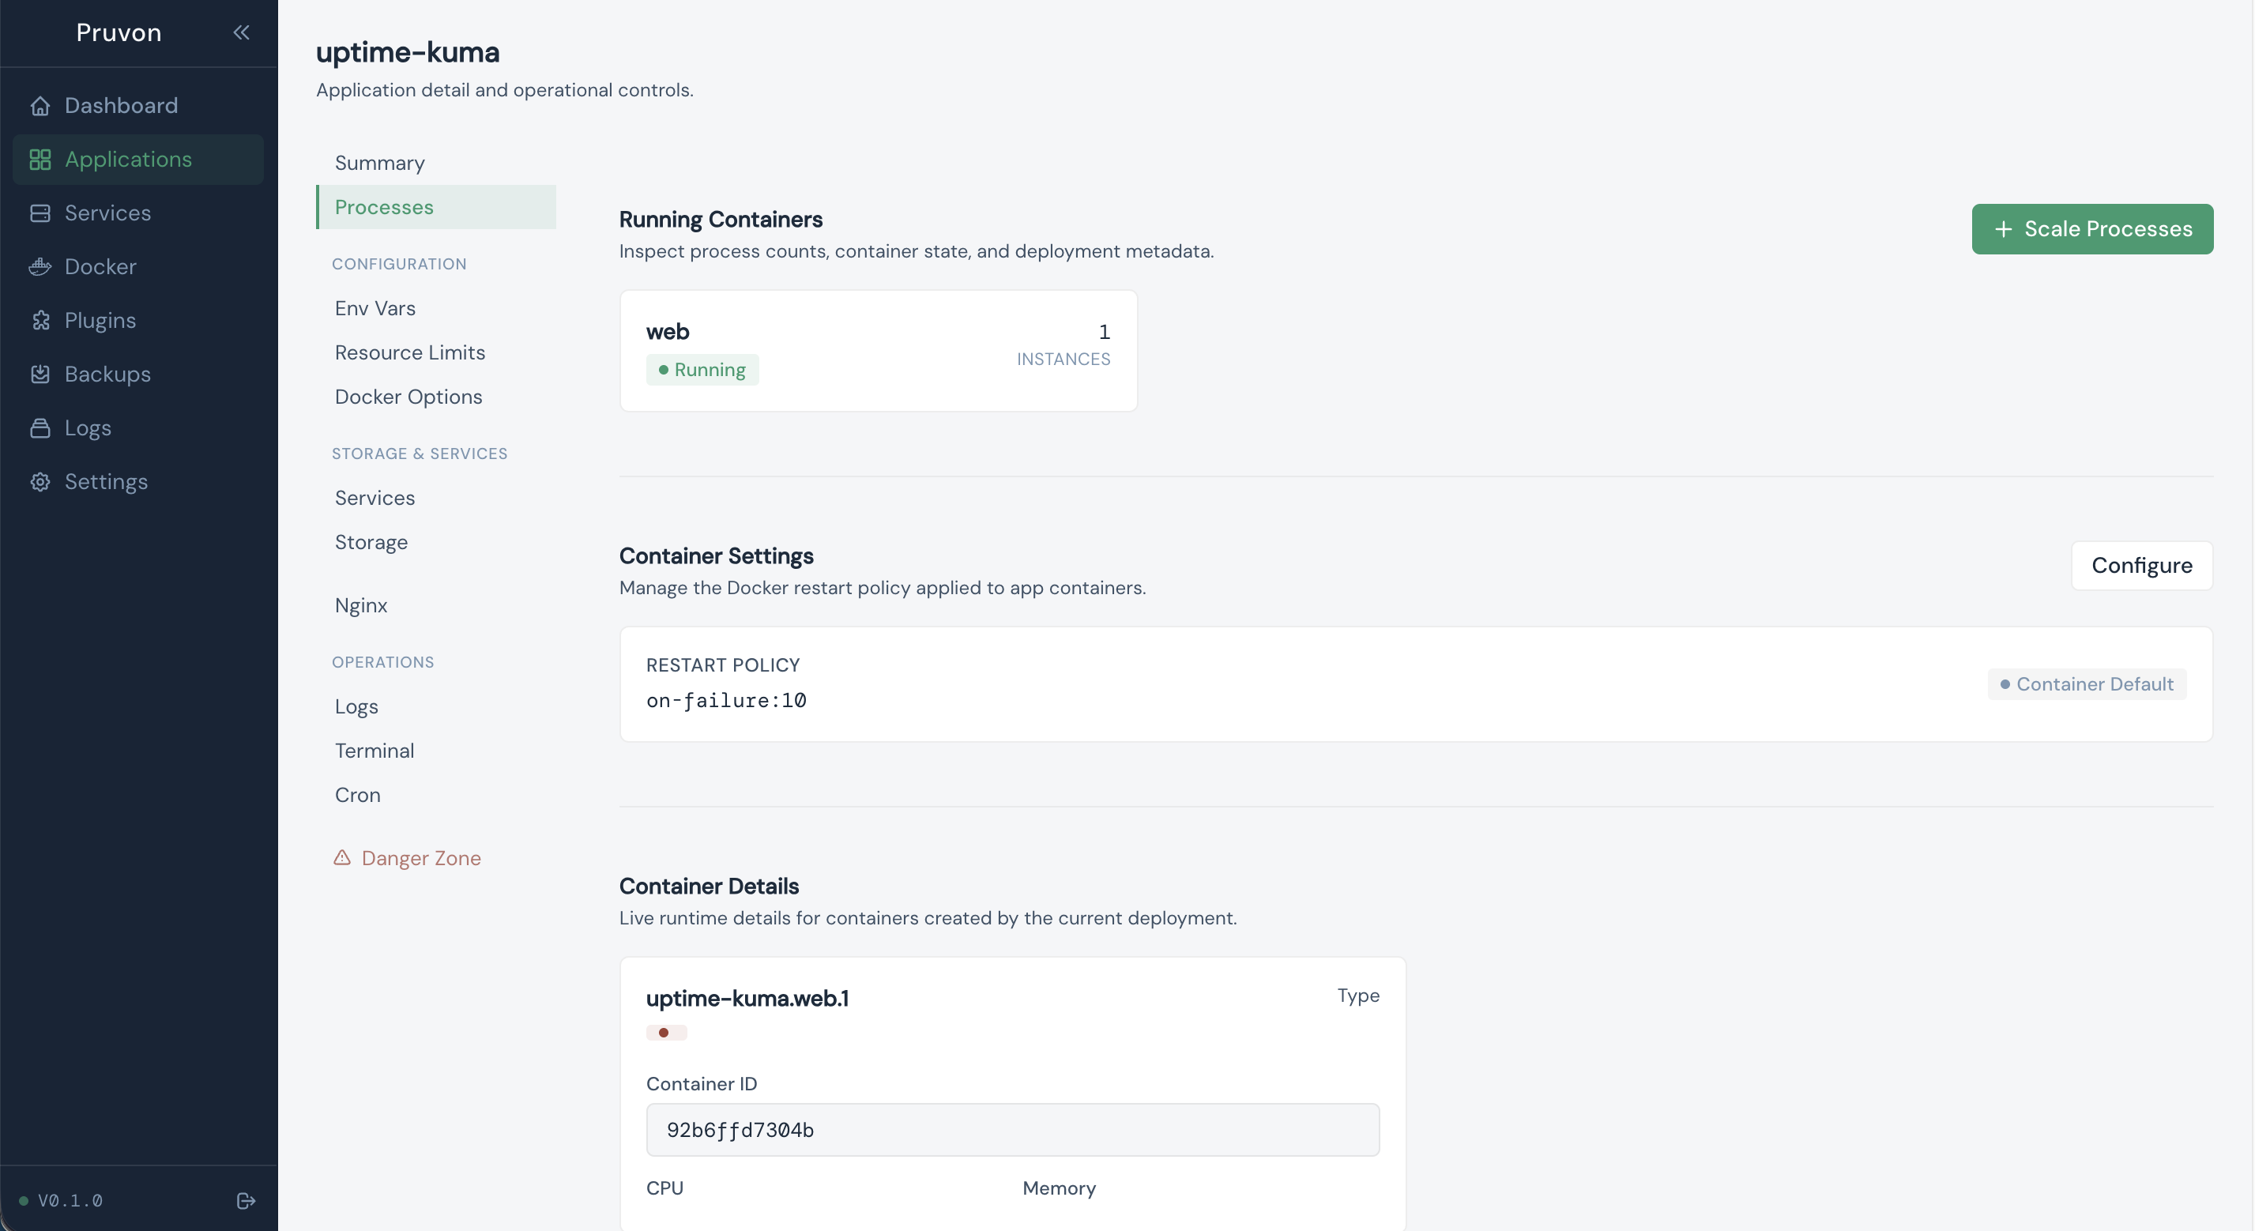The image size is (2255, 1231).
Task: Click the Applications grid icon
Action: pyautogui.click(x=40, y=160)
